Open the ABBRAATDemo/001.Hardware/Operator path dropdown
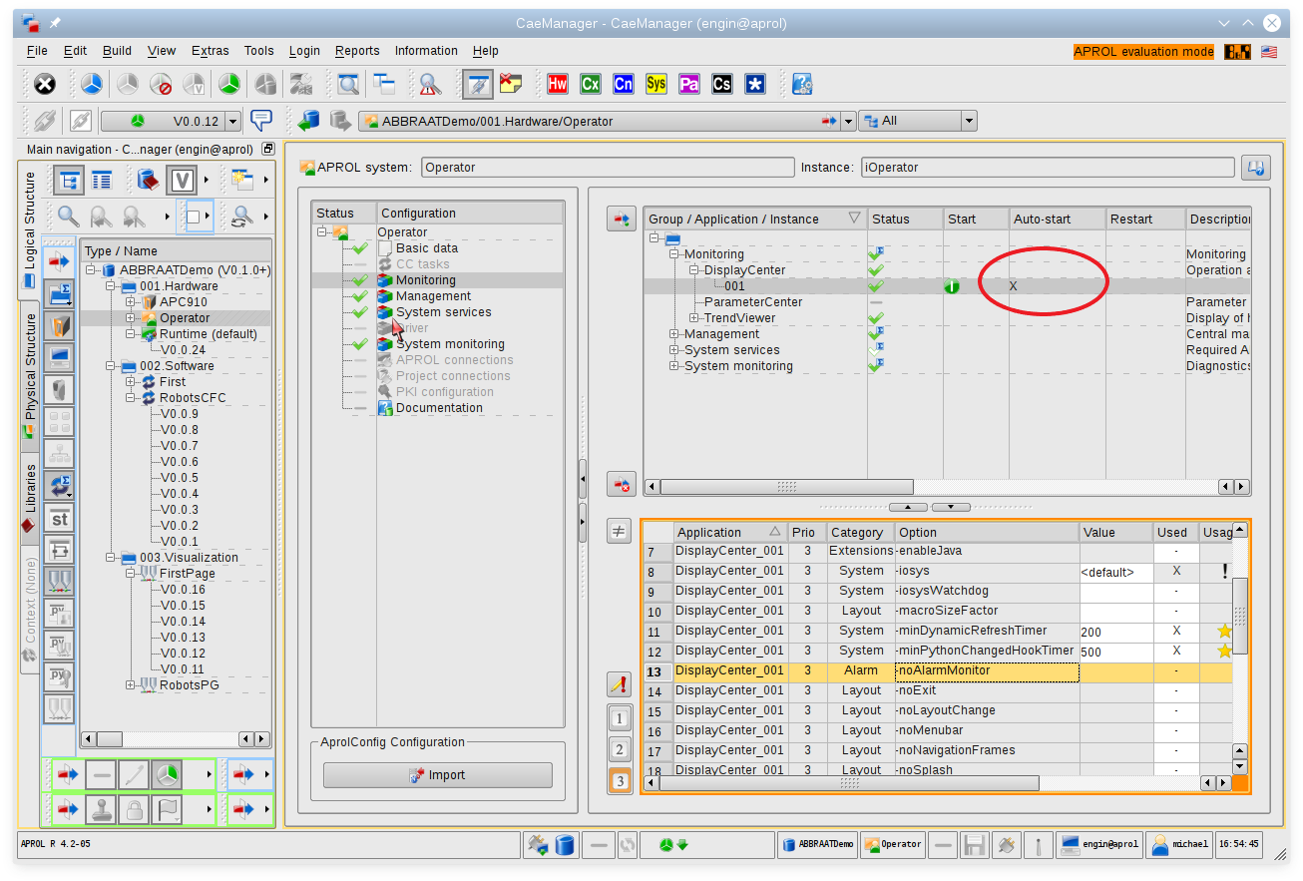This screenshot has height=881, width=1303. coord(848,121)
